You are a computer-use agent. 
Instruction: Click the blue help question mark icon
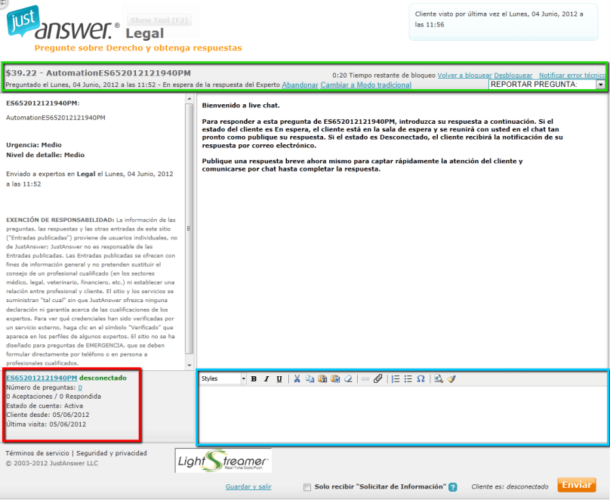tap(453, 487)
